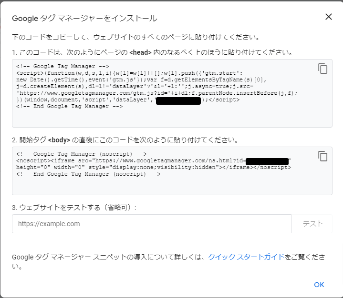Focus the https://example.com URL input field
This screenshot has height=298, width=343.
[x=152, y=224]
